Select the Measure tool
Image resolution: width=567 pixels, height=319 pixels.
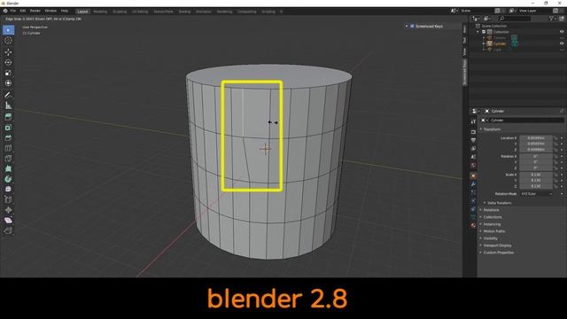pos(8,105)
